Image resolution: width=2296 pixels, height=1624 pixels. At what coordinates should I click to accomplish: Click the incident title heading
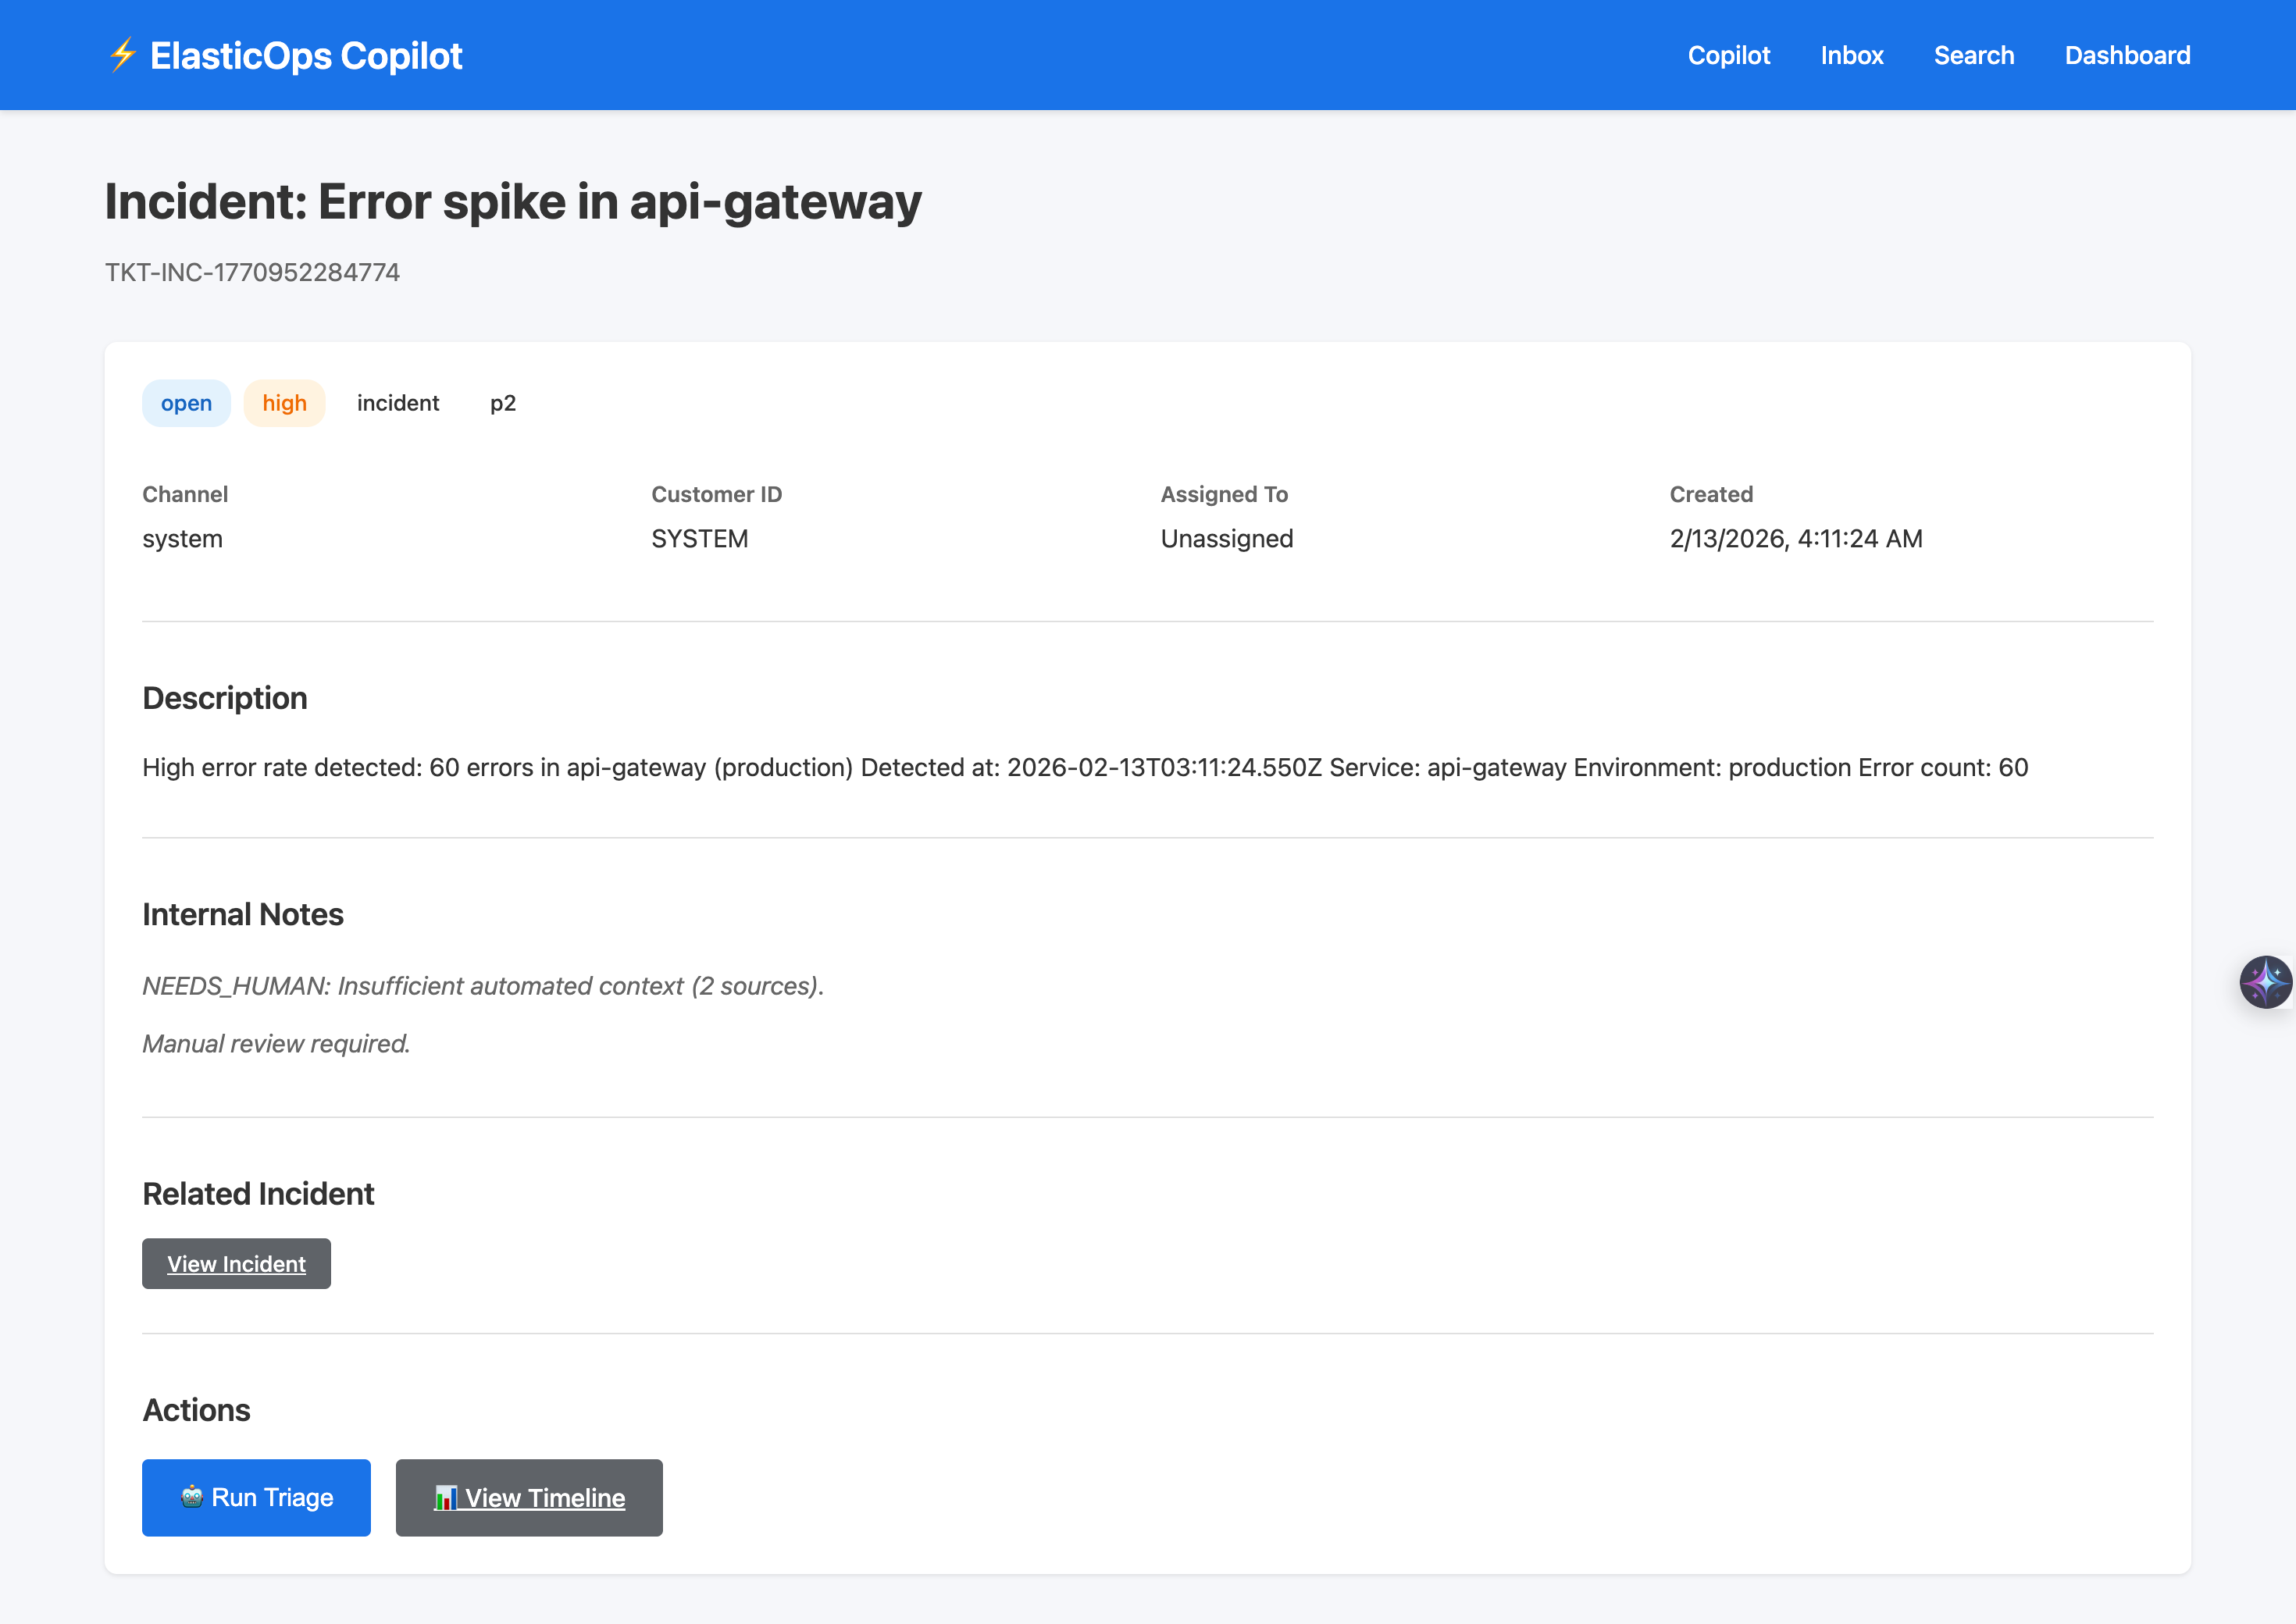coord(512,201)
